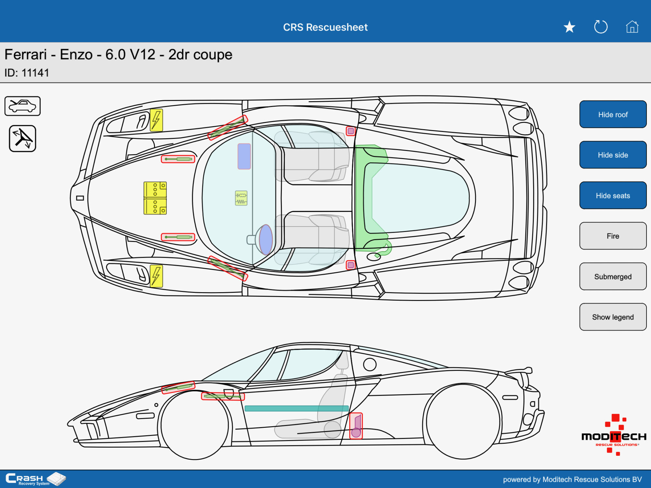Viewport: 651px width, 488px height.
Task: Open the car hood view icon
Action: pos(22,106)
